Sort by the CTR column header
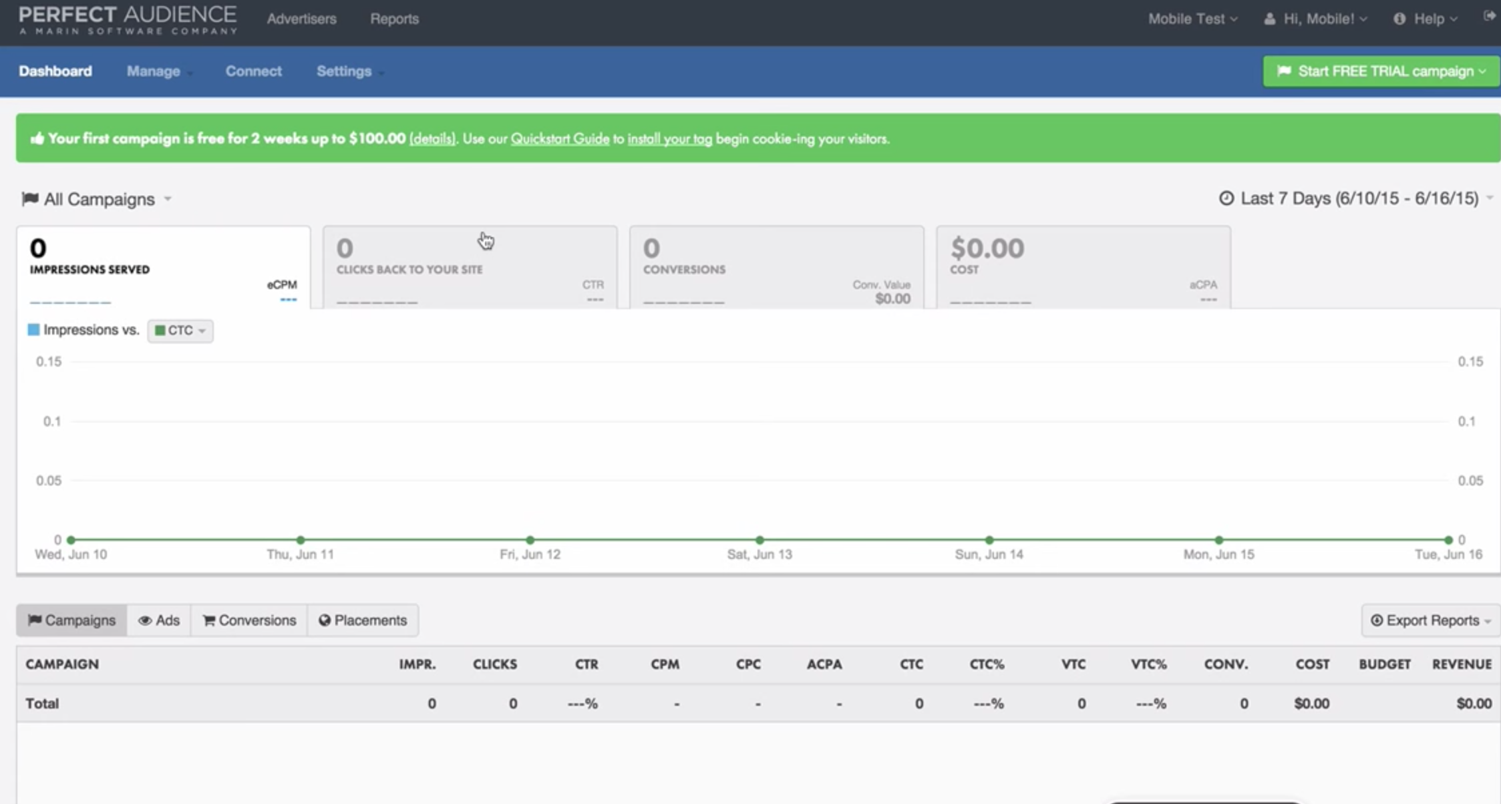 point(587,664)
